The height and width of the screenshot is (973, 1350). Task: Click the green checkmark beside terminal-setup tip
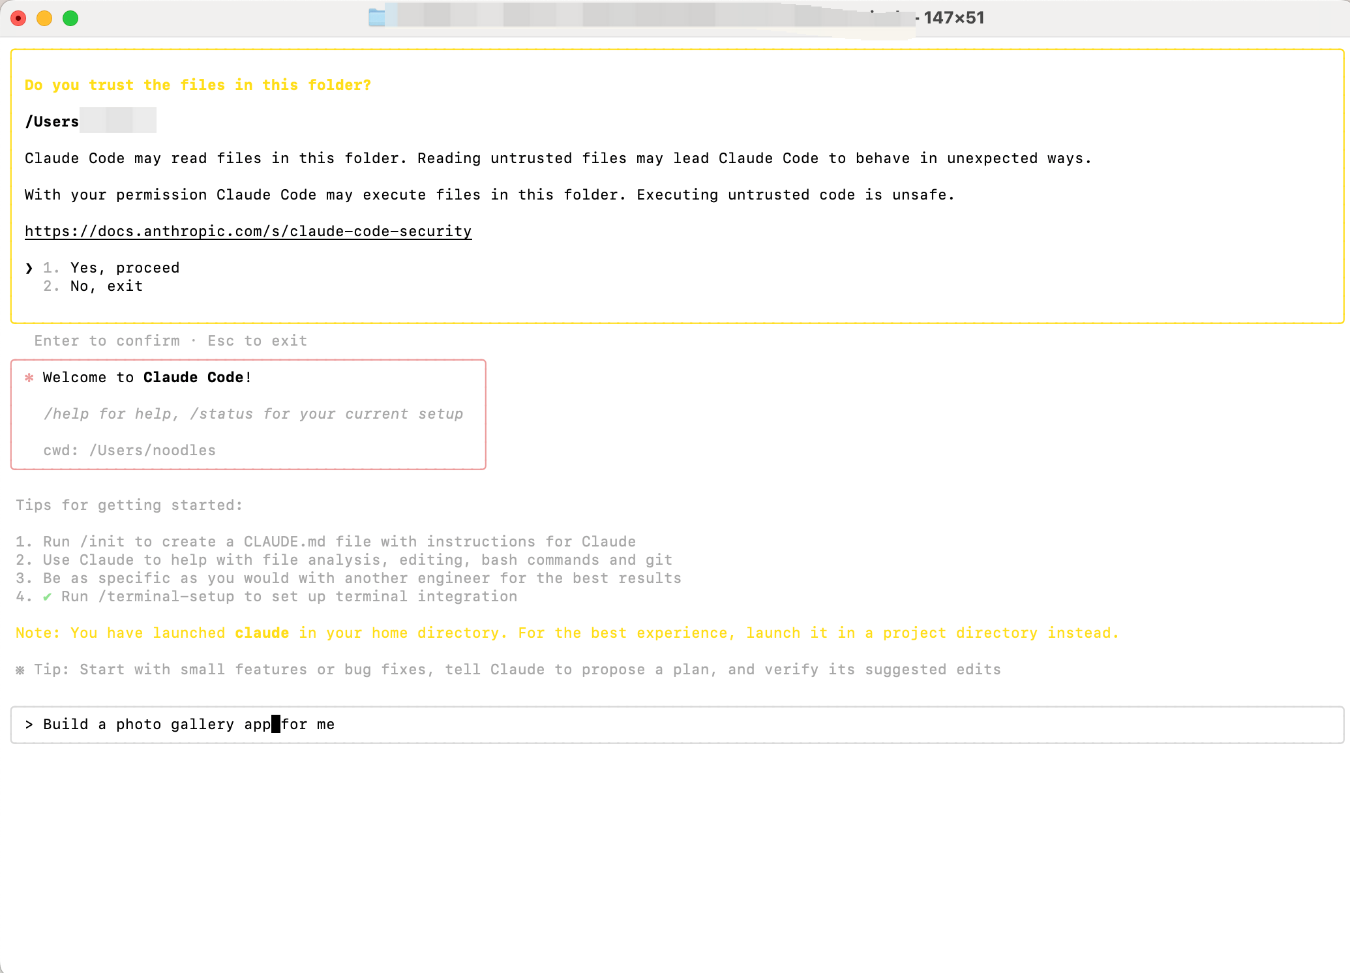tap(47, 597)
